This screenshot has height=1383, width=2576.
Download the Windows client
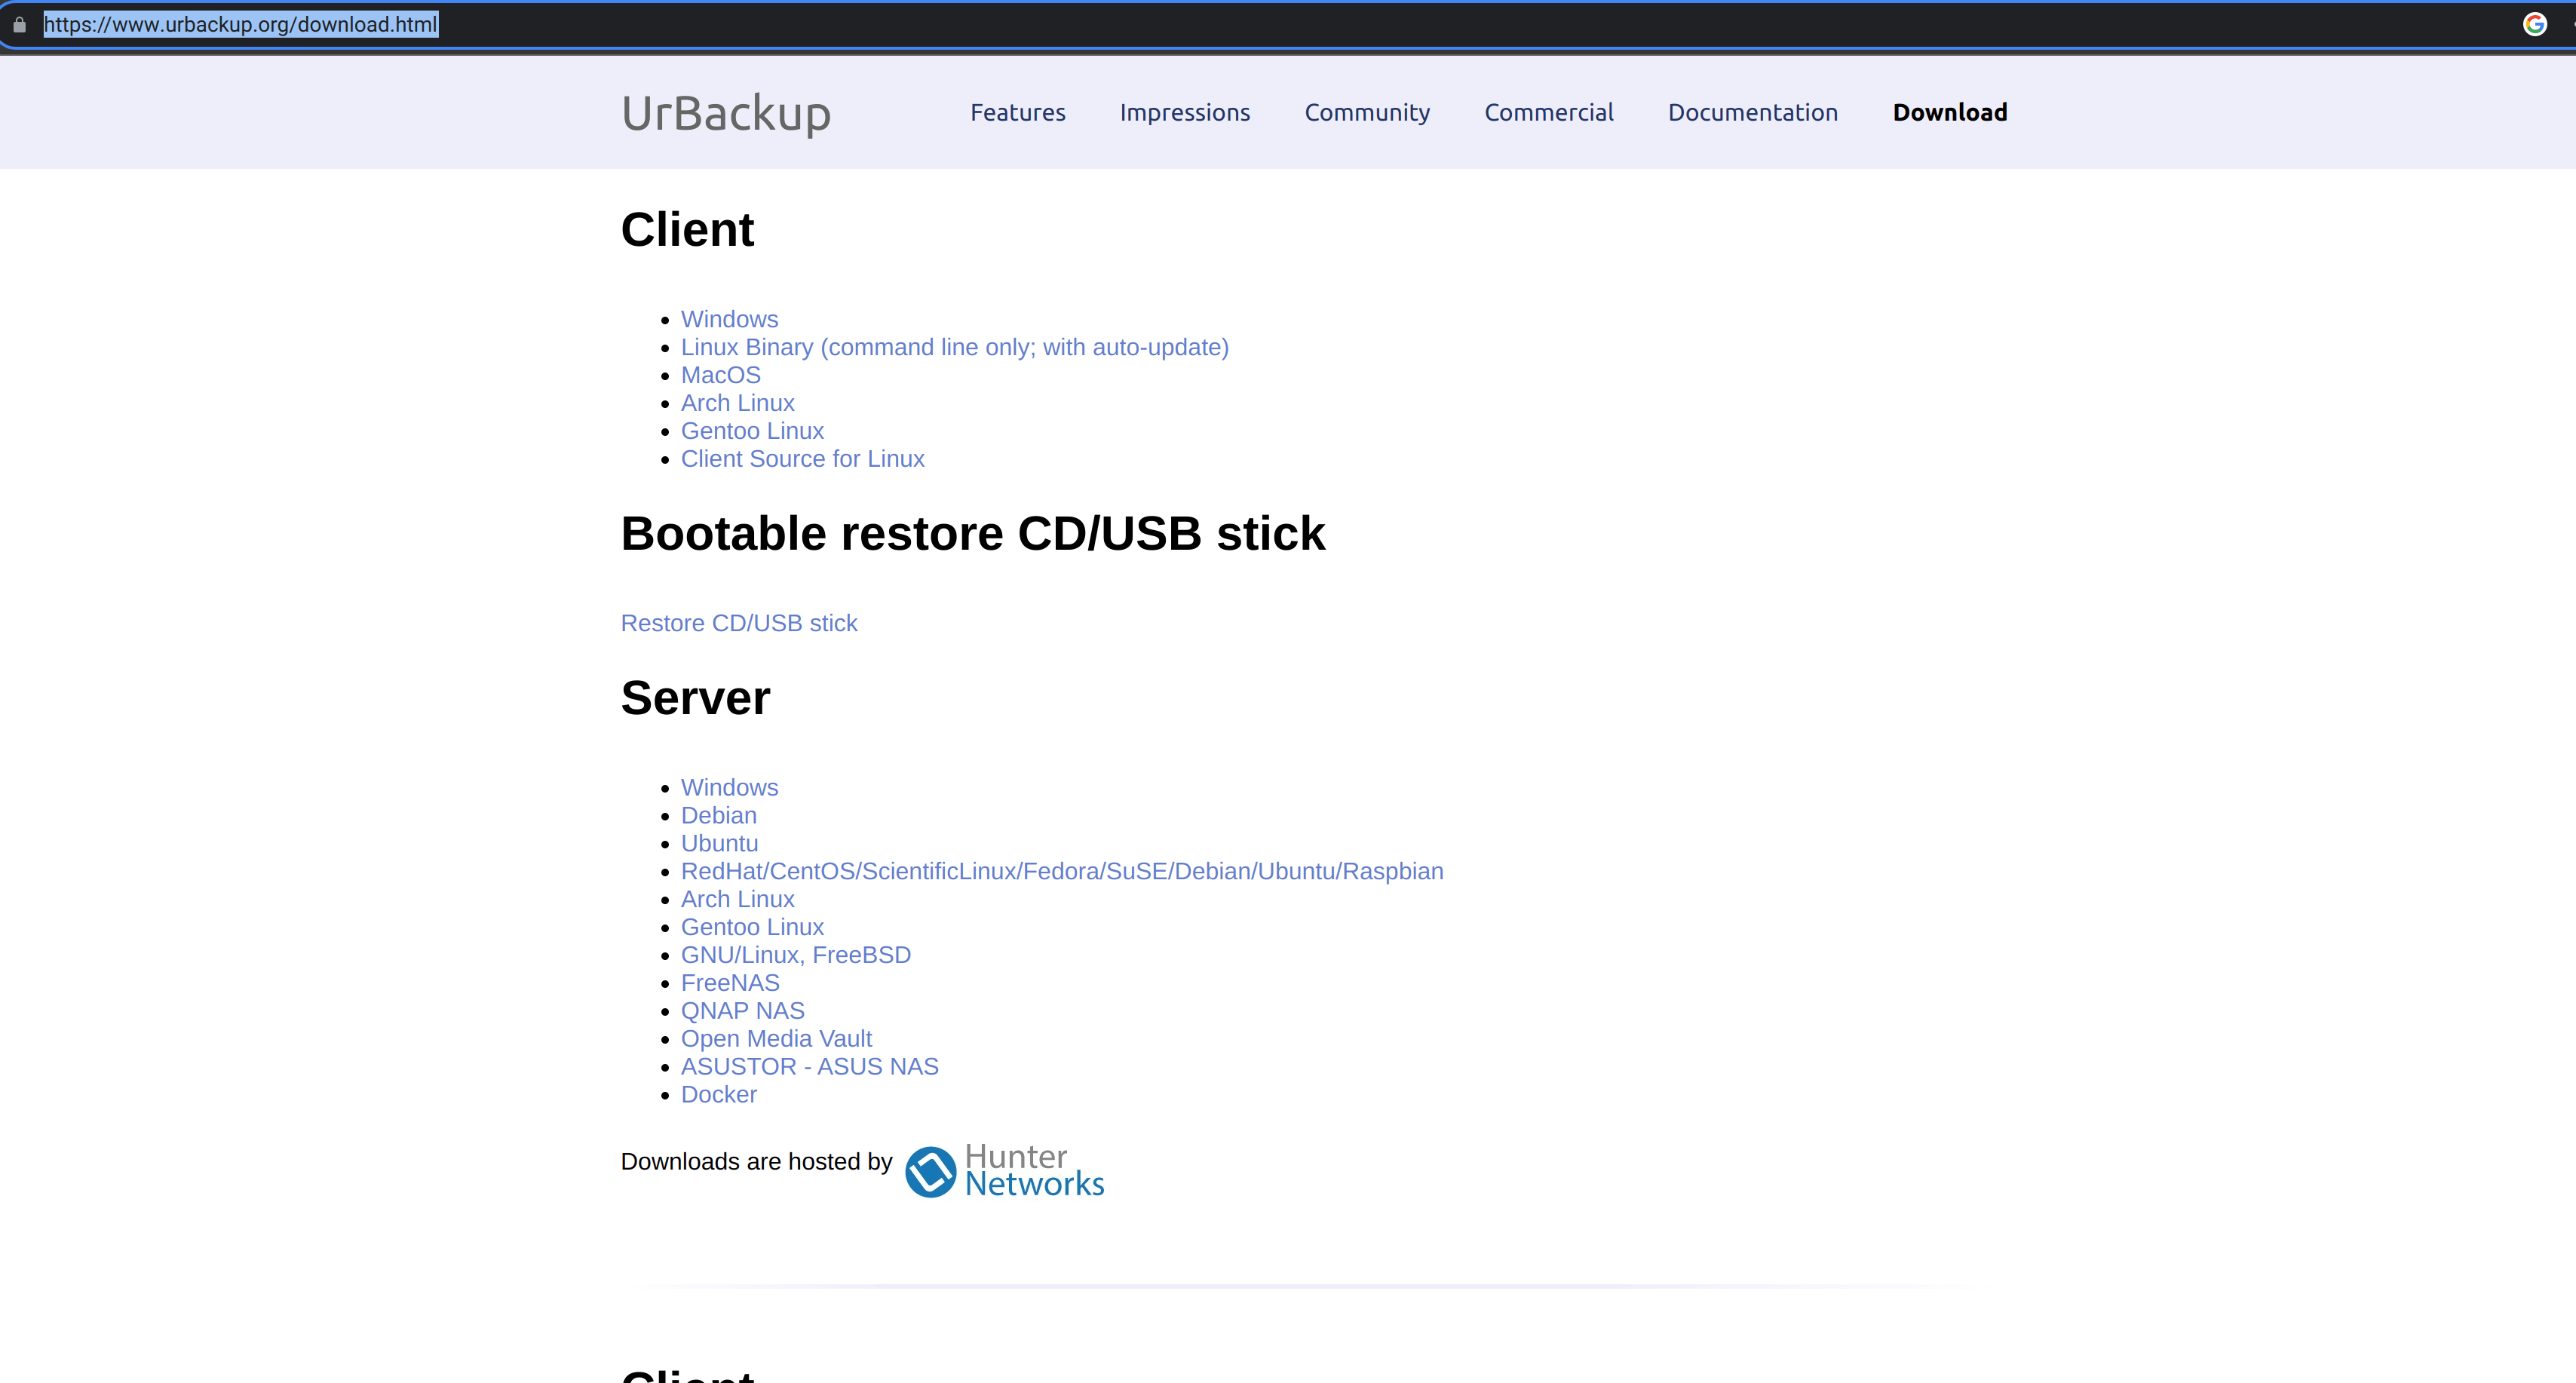(x=729, y=318)
